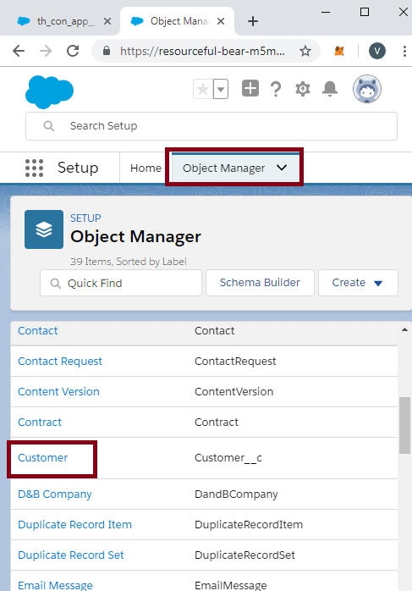Open the Contact Request object link
Viewport: 412px width, 591px height.
point(60,361)
